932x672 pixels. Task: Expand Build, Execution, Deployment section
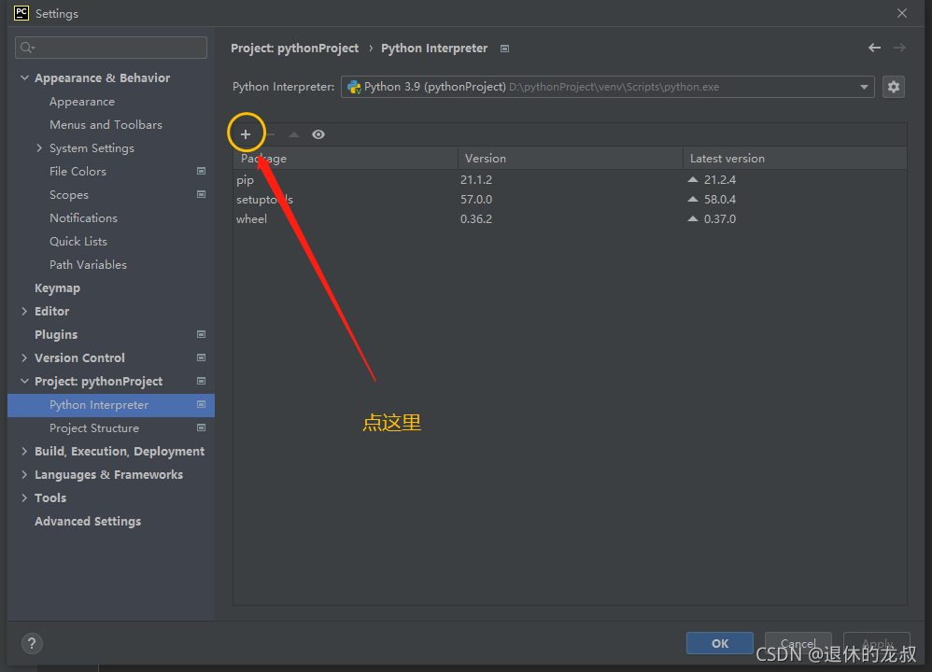coord(24,451)
